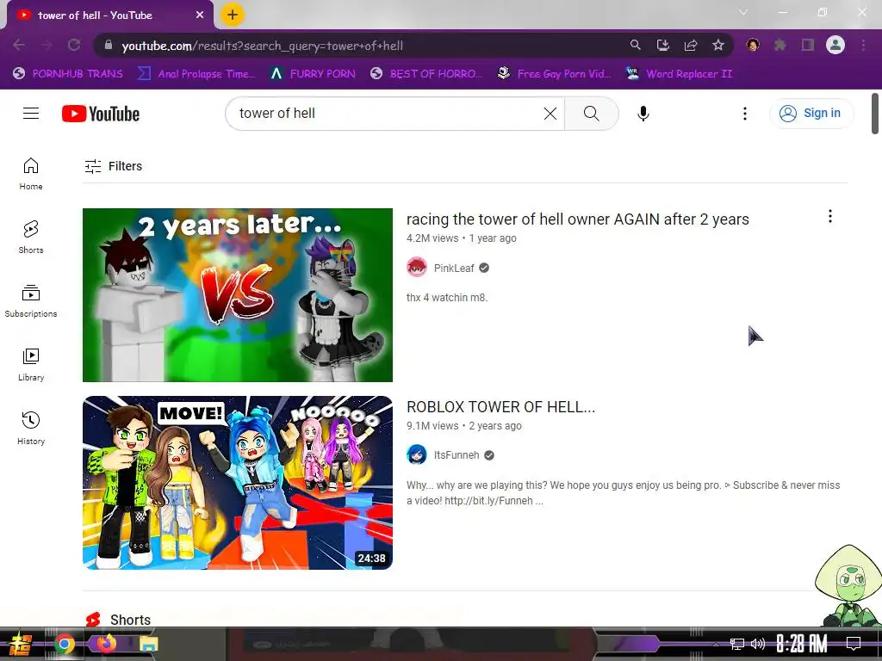The height and width of the screenshot is (661, 882).
Task: Open the search Filters panel
Action: [x=113, y=166]
